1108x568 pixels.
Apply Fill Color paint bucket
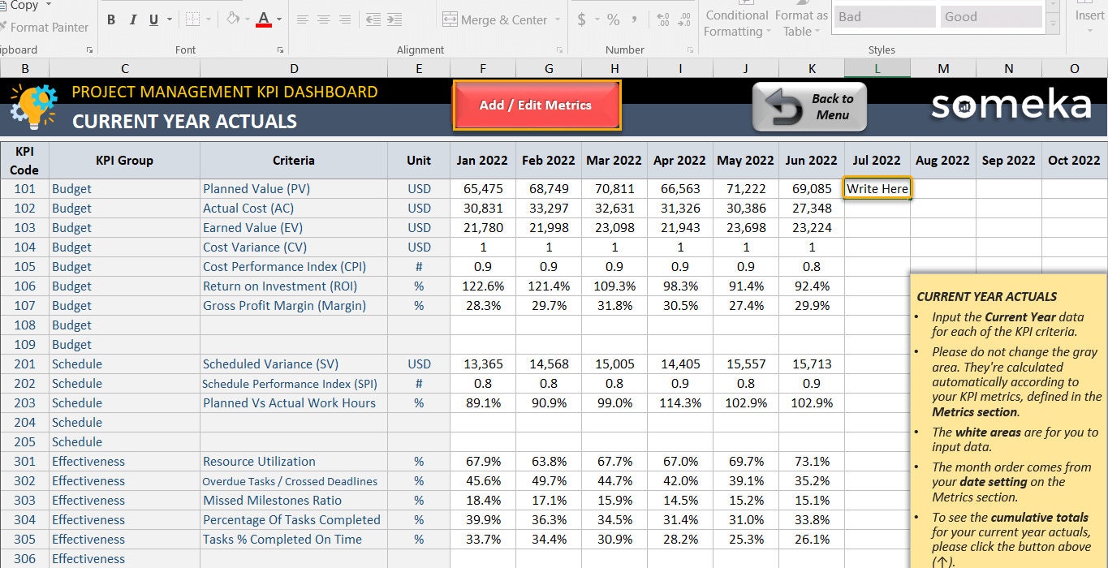(233, 19)
